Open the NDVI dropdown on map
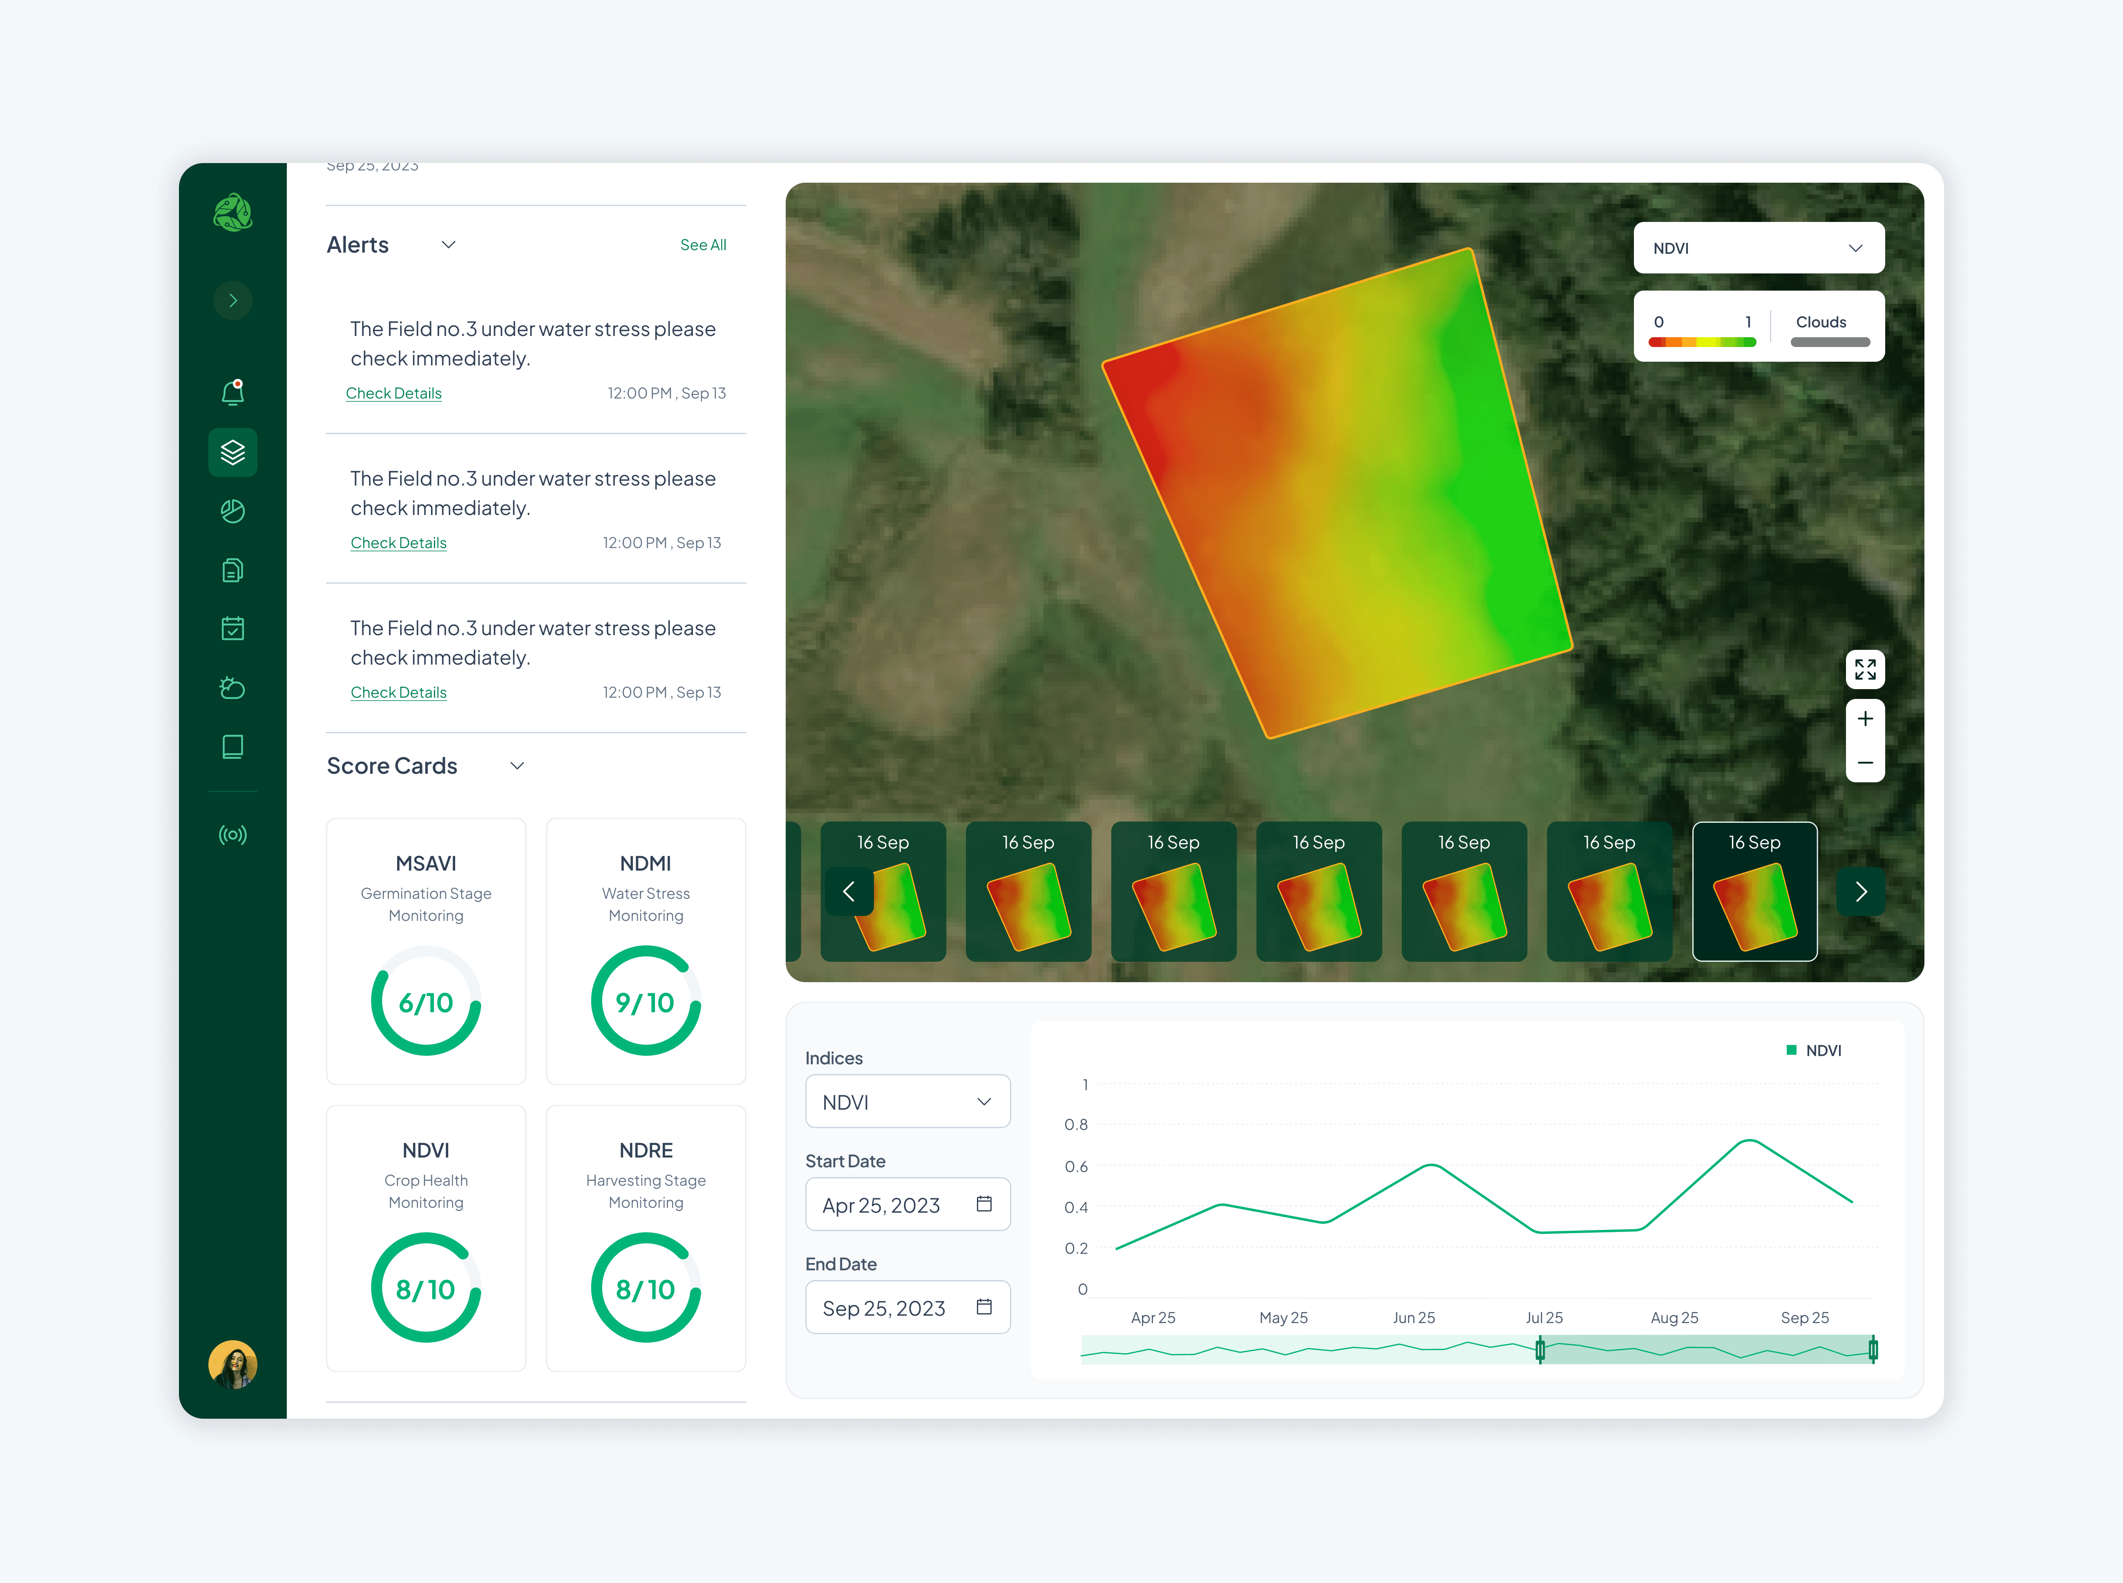Viewport: 2123px width, 1583px height. tap(1758, 248)
